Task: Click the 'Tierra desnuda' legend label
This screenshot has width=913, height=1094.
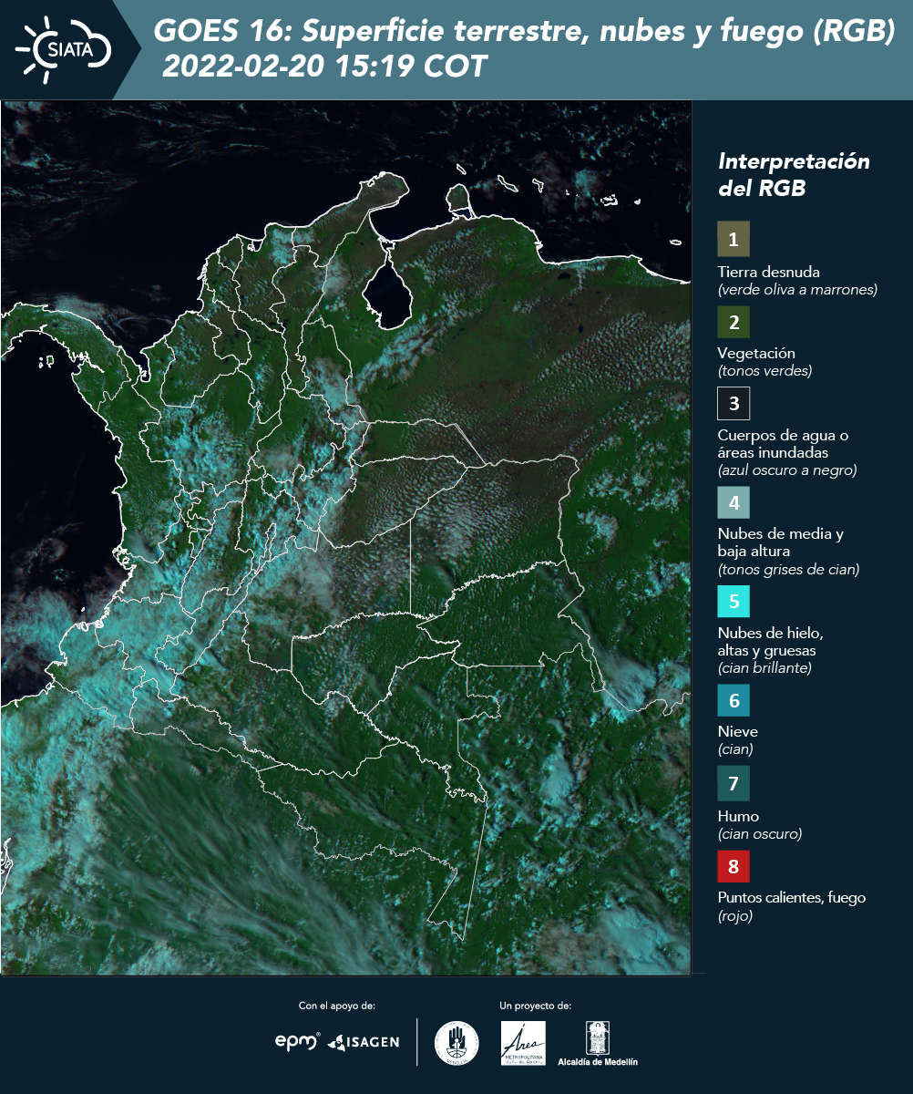Action: coord(769,272)
